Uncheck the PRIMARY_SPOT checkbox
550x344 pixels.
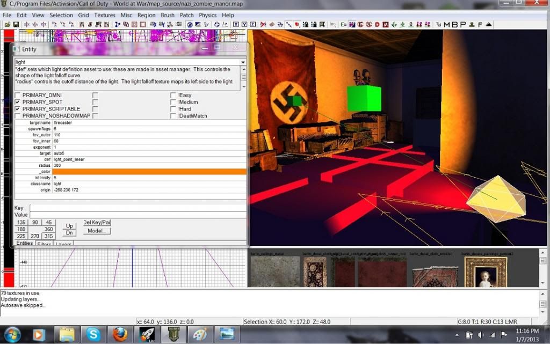[x=18, y=102]
